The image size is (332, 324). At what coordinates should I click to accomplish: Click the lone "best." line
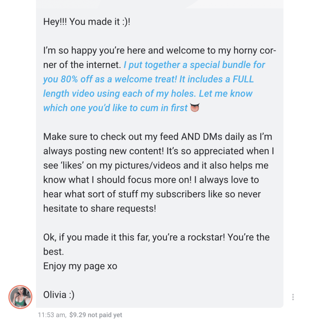[x=52, y=252]
